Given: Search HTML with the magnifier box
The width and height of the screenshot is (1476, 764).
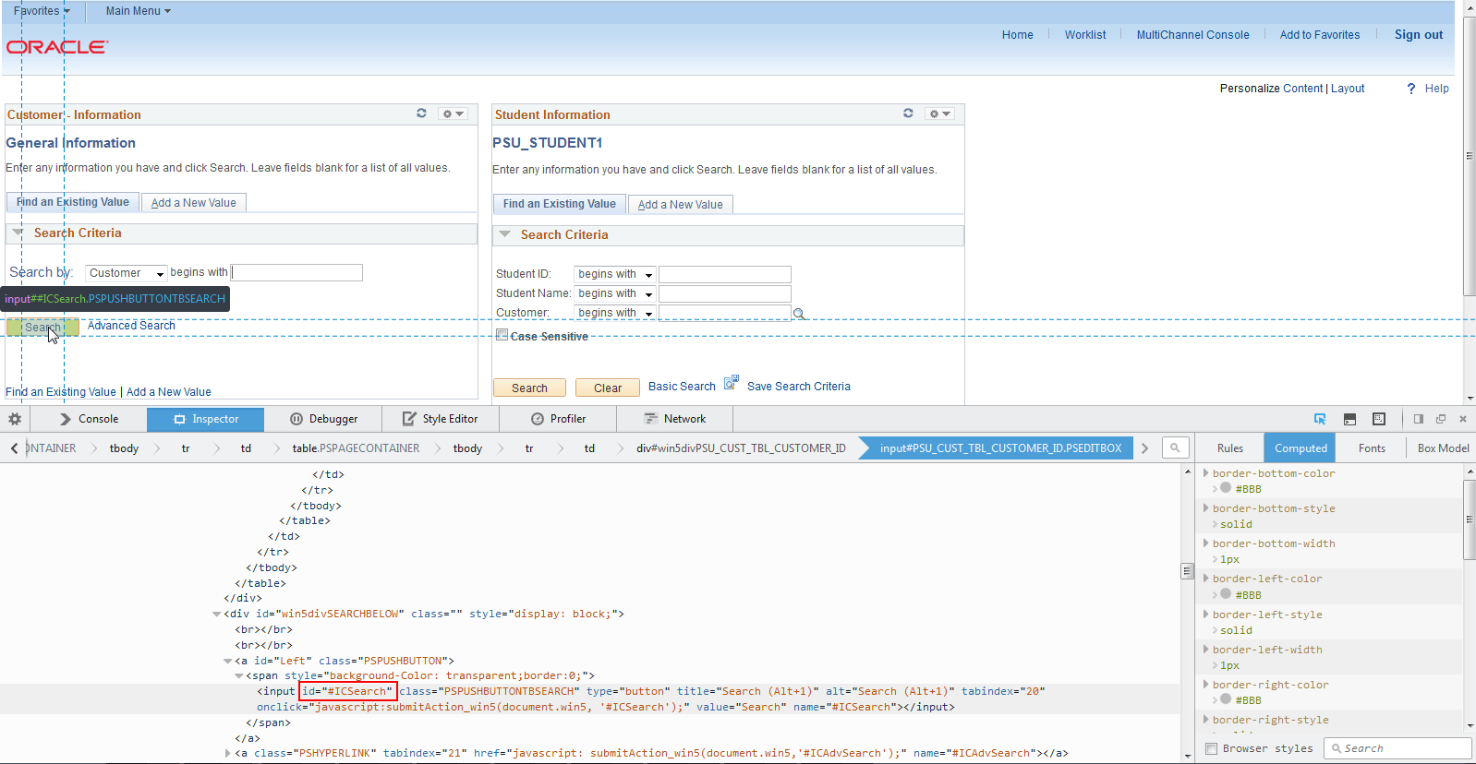Looking at the screenshot, I should click(x=1175, y=448).
